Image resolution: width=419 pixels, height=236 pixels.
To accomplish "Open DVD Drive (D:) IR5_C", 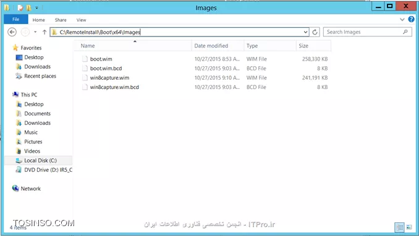I will 48,170.
